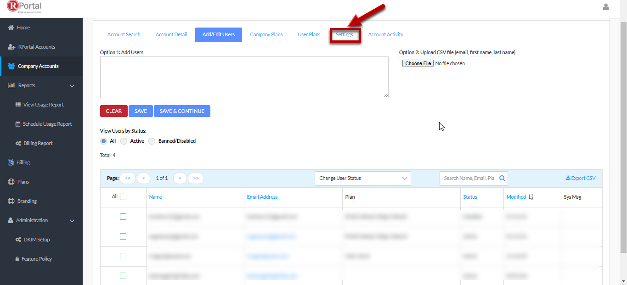Click the Feature Policy lock icon

click(17, 259)
